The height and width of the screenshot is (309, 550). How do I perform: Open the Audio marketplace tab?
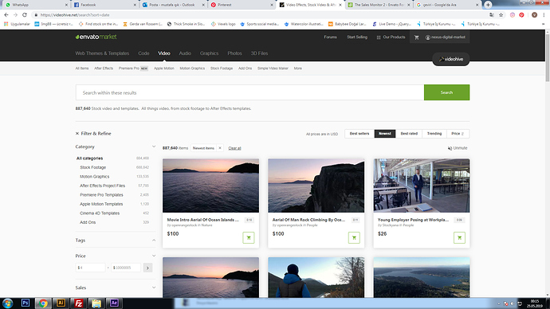click(185, 53)
